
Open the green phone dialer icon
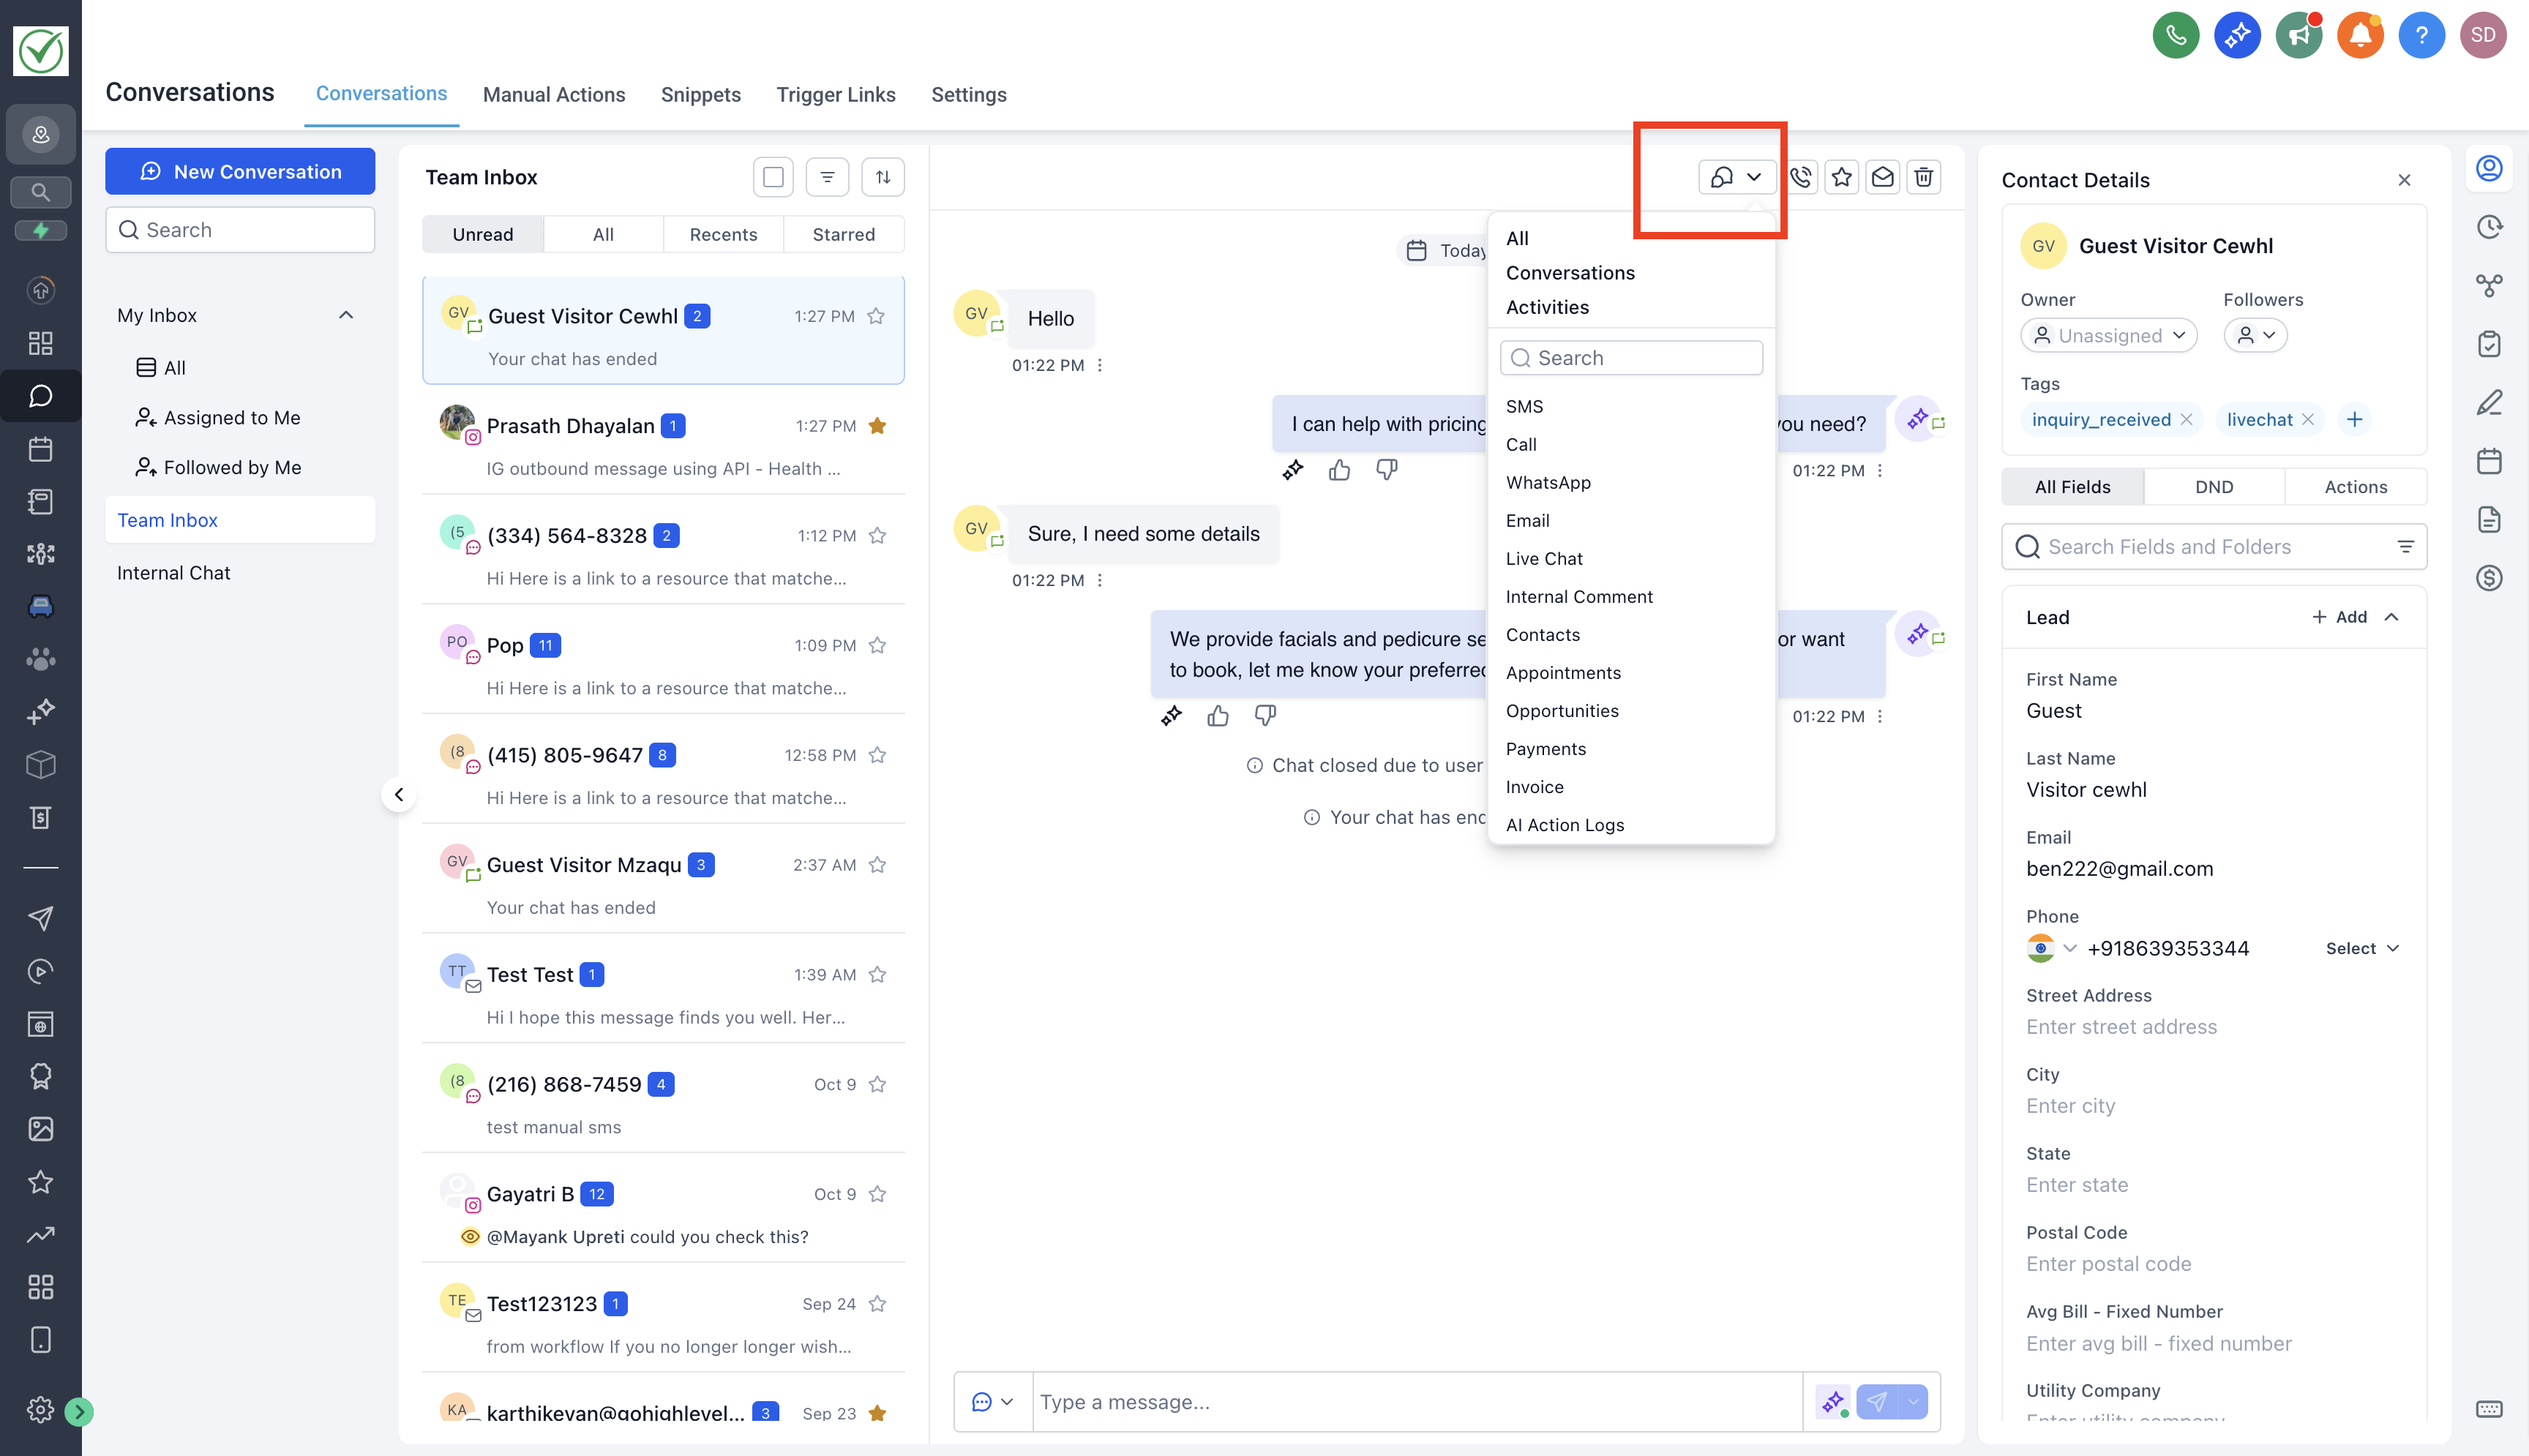click(2175, 35)
